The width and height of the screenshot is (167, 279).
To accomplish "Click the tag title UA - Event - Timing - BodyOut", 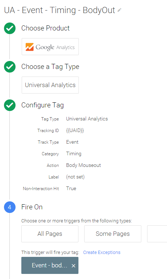I will click(60, 10).
